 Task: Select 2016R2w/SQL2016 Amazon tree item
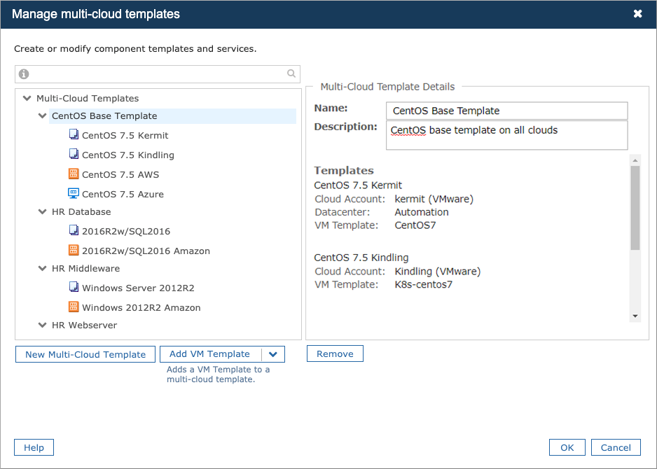pyautogui.click(x=146, y=251)
